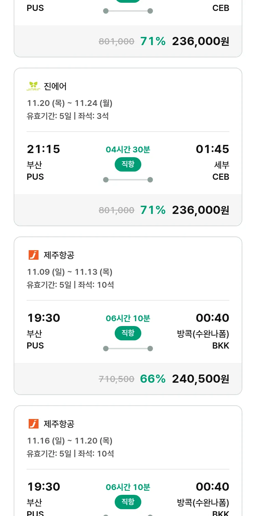Image resolution: width=256 pixels, height=516 pixels.
Task: Tap the 04시간 30분 flight duration
Action: [128, 150]
